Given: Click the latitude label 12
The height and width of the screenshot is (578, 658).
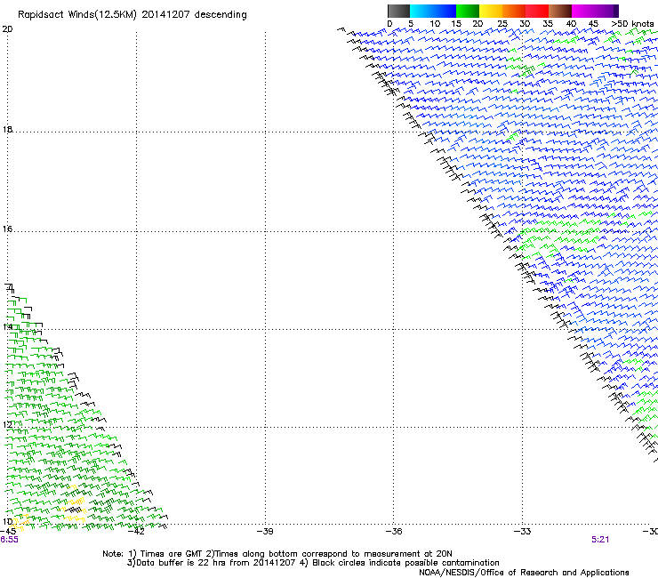Looking at the screenshot, I should [x=7, y=424].
